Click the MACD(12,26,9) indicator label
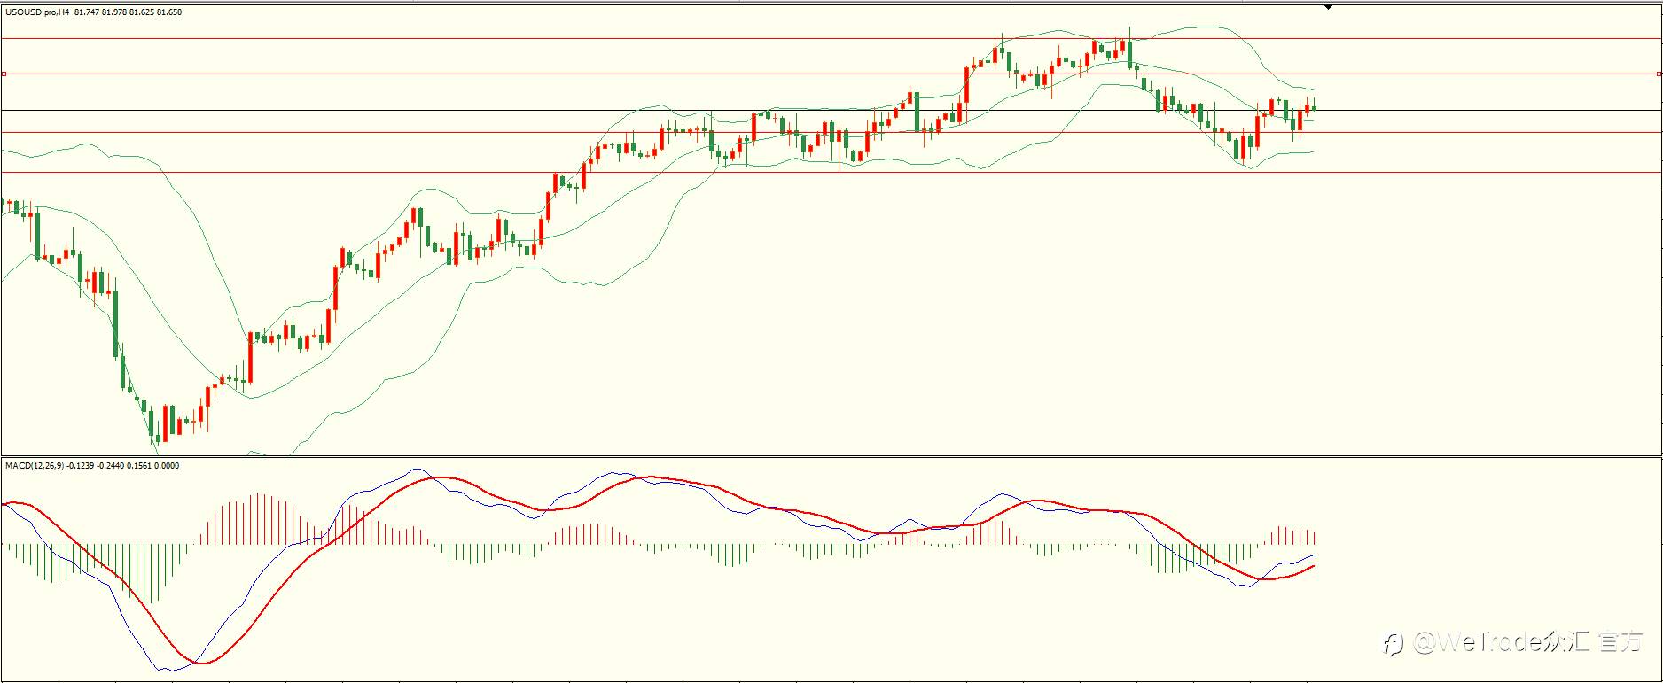This screenshot has height=683, width=1663. click(x=35, y=465)
